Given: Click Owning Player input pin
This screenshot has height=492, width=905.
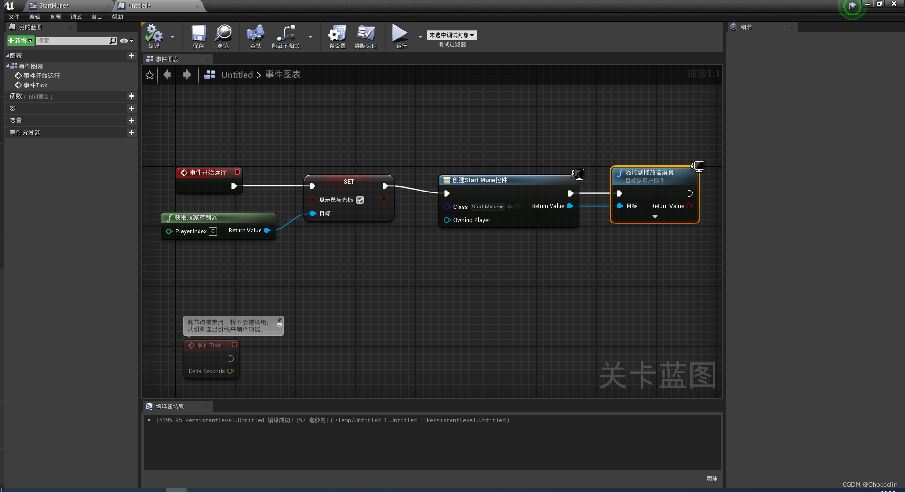Looking at the screenshot, I should coord(447,220).
